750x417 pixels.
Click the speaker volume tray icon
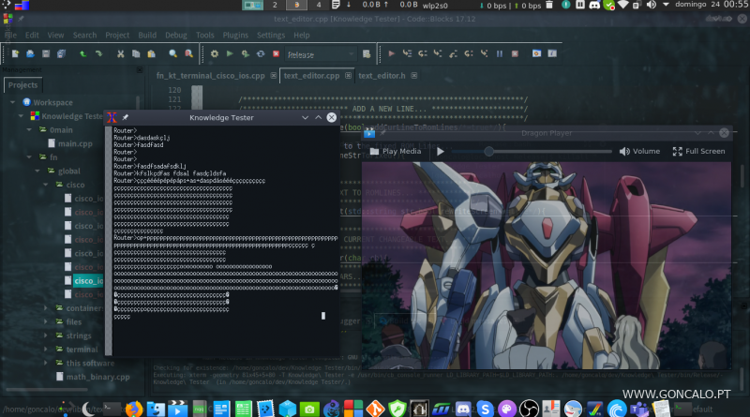pyautogui.click(x=651, y=5)
